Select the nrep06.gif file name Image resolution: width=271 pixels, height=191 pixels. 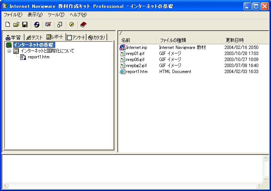tap(135, 60)
